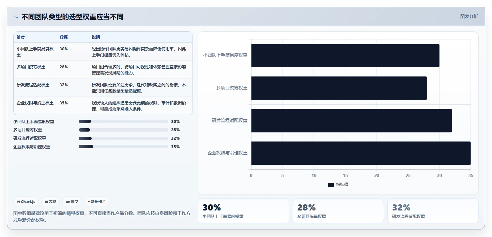Select the Chart.js tag chip
This screenshot has width=492, height=237.
26,202
